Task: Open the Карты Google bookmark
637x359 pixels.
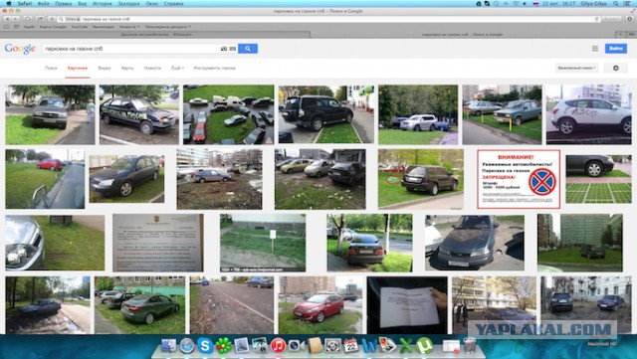Action: coord(53,27)
